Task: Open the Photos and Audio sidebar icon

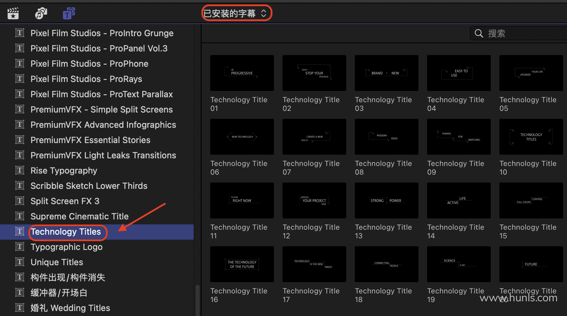Action: pyautogui.click(x=41, y=13)
